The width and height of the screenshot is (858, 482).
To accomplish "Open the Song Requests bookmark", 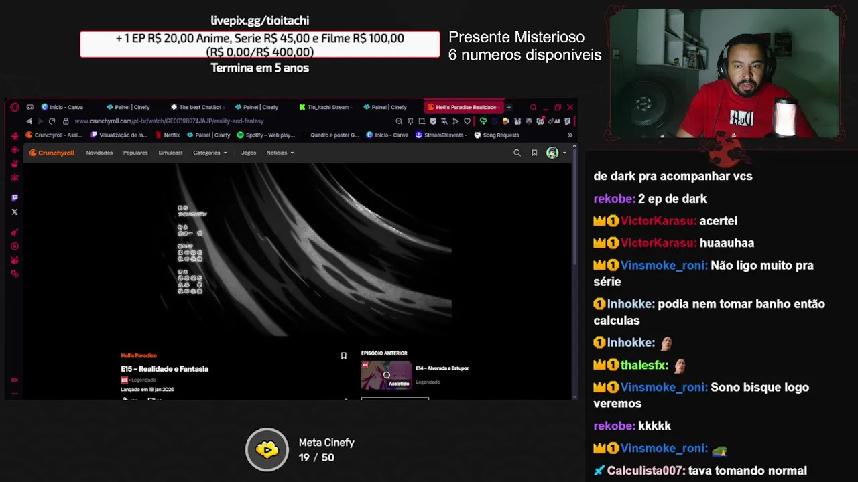I will point(496,135).
